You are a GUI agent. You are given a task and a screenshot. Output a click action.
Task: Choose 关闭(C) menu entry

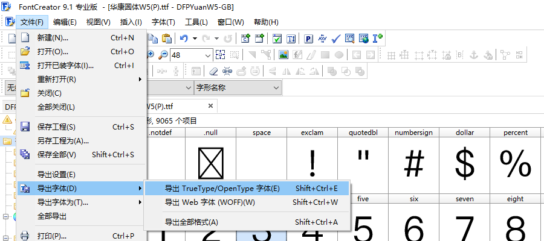82,93
